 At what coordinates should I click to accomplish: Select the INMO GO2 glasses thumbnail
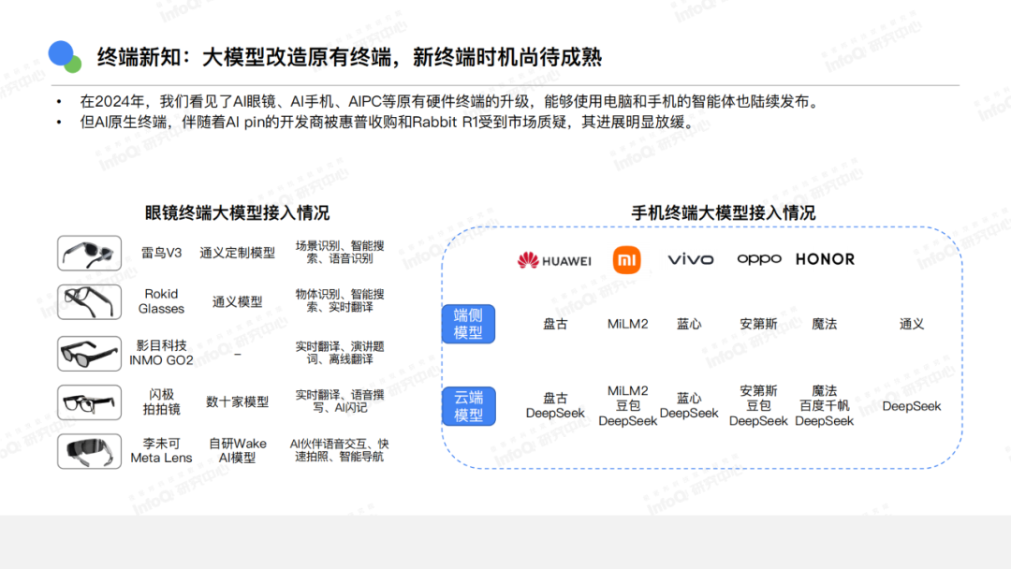click(x=89, y=353)
